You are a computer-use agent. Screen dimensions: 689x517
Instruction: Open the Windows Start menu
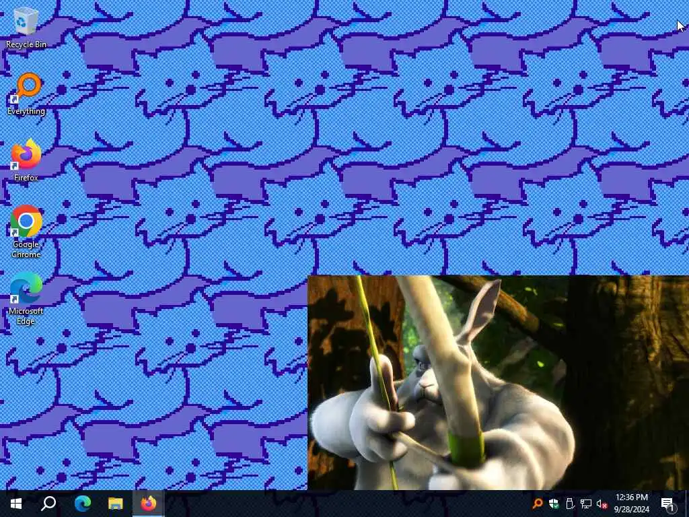16,504
